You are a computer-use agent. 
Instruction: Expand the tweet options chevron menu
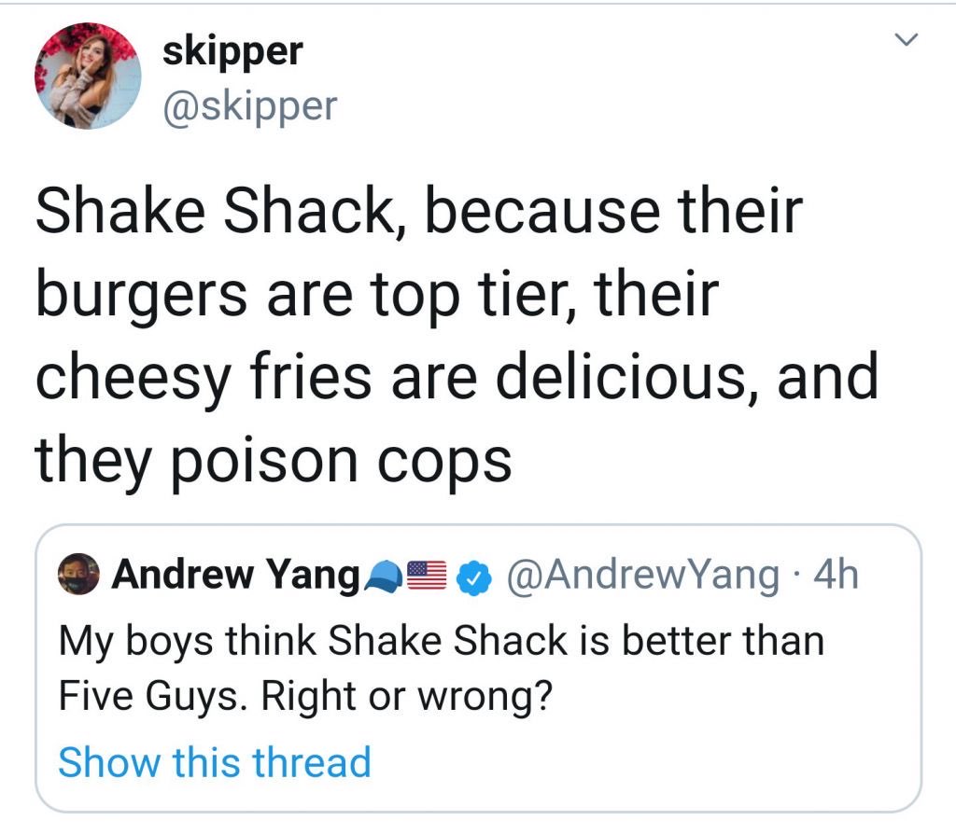coord(906,40)
